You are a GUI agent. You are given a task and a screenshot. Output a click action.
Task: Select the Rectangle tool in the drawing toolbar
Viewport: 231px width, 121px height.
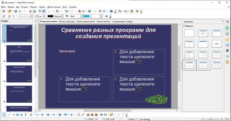click(x=17, y=115)
